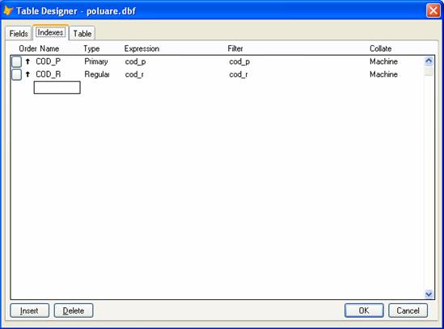This screenshot has width=444, height=329.
Task: Select the cod_r expression cell
Action: (x=134, y=74)
